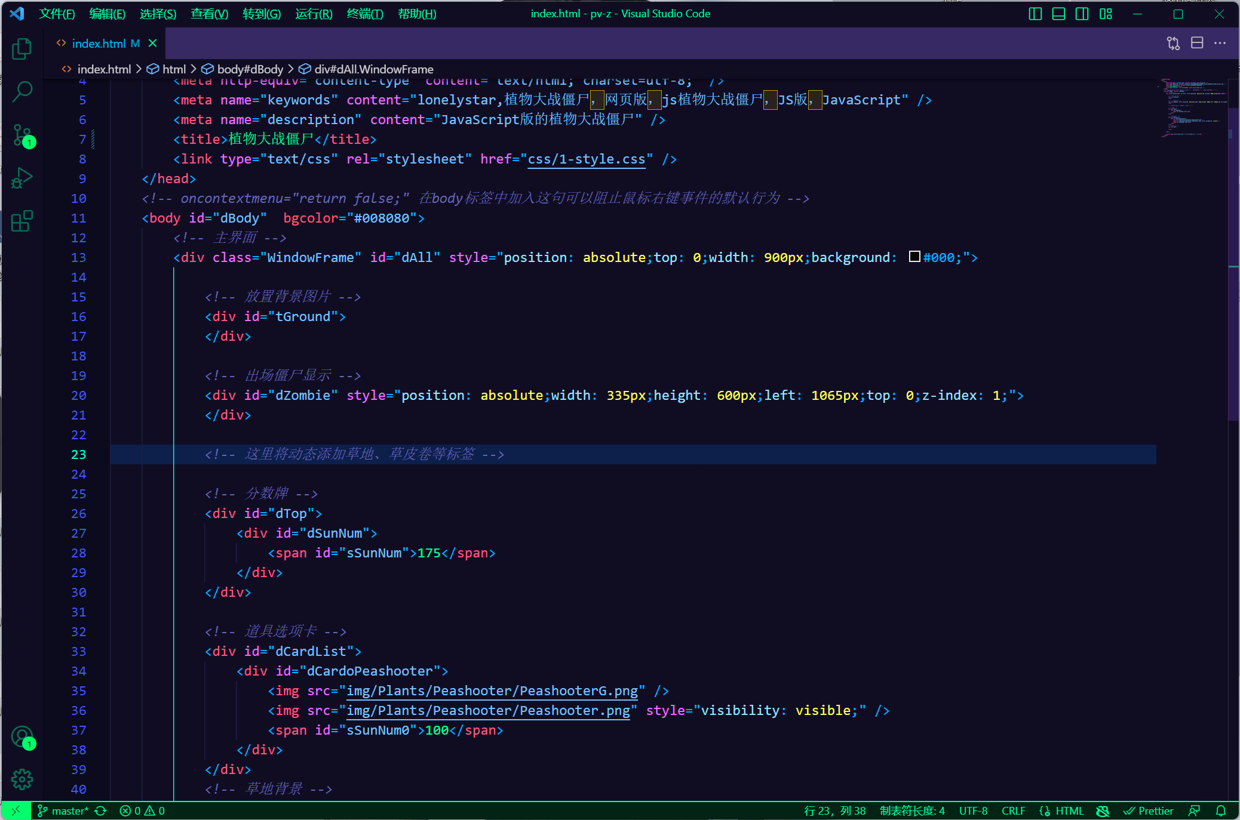Screen dimensions: 1240x820
Task: Open Customize Layout button
Action: [1106, 14]
